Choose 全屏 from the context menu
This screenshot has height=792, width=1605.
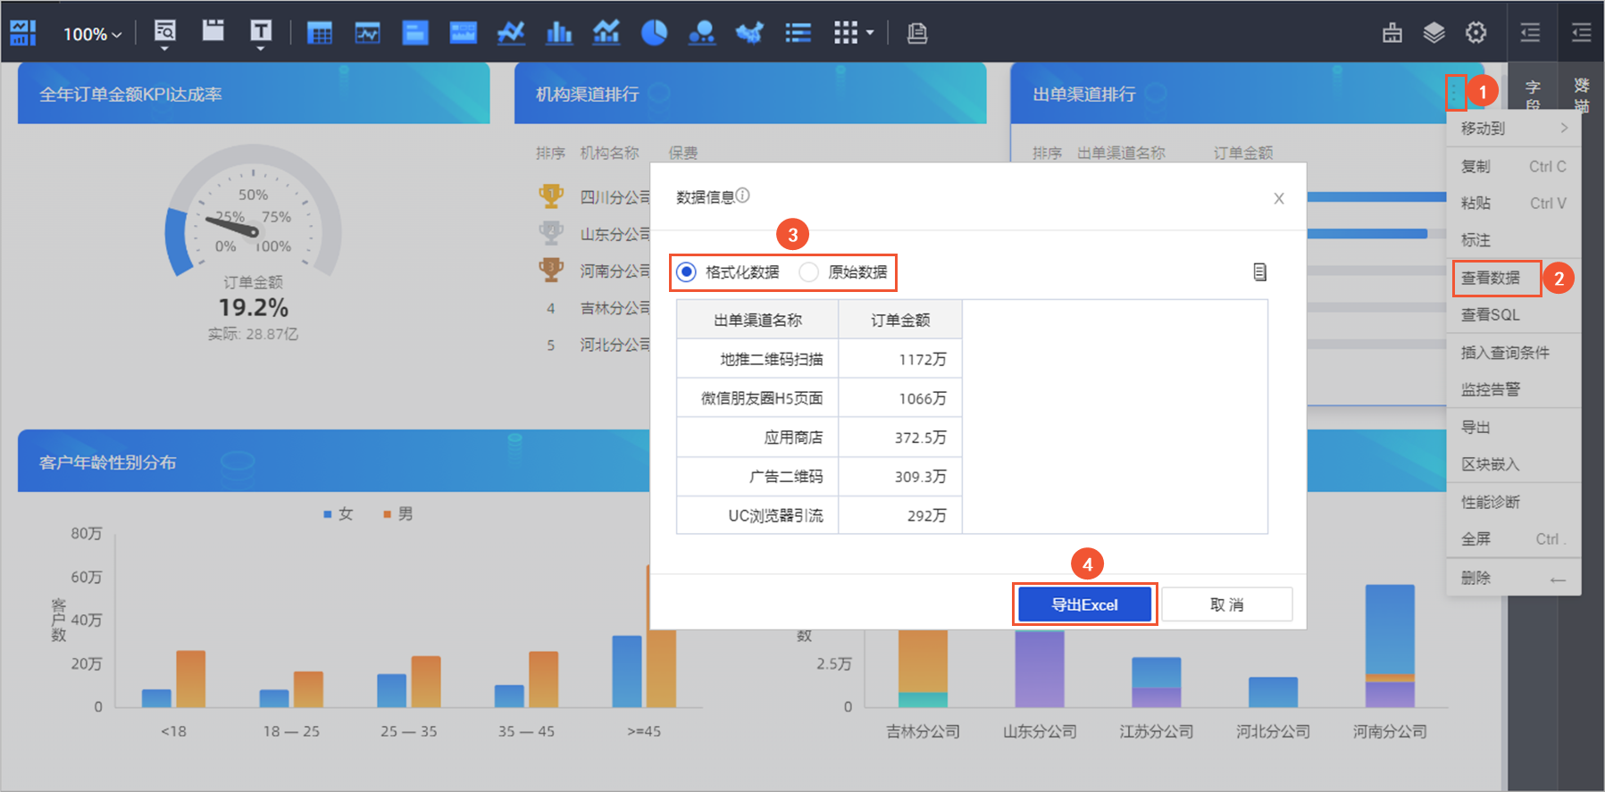point(1514,538)
